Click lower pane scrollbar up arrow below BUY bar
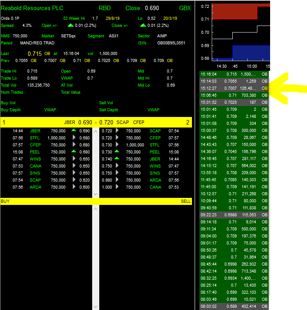 coord(96,209)
